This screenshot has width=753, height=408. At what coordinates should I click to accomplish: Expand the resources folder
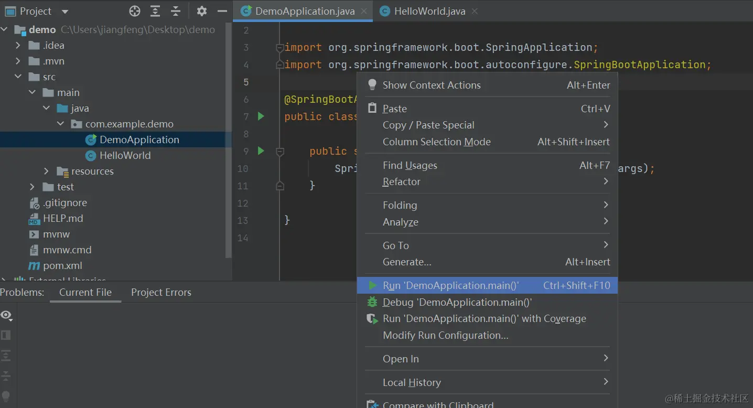click(46, 171)
